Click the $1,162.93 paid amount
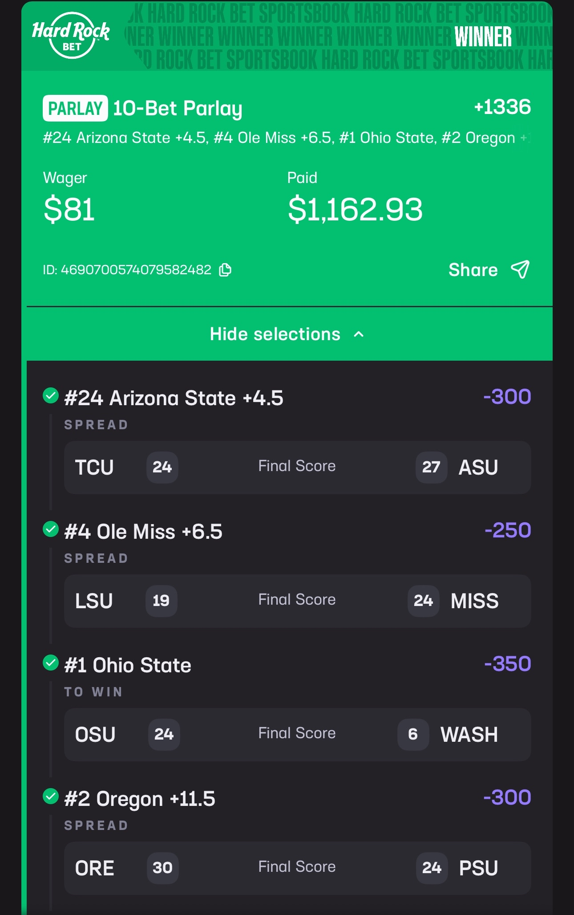 [355, 209]
